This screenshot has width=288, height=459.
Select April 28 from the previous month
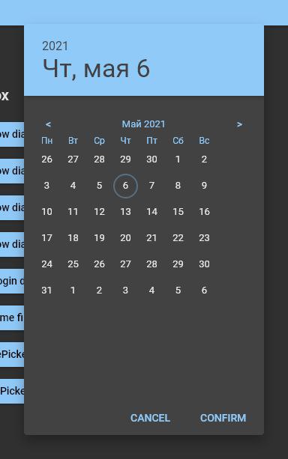100,159
